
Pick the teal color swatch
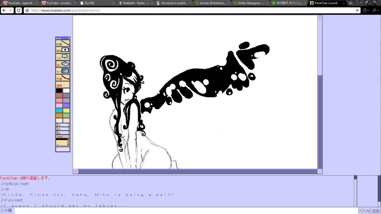click(x=59, y=111)
